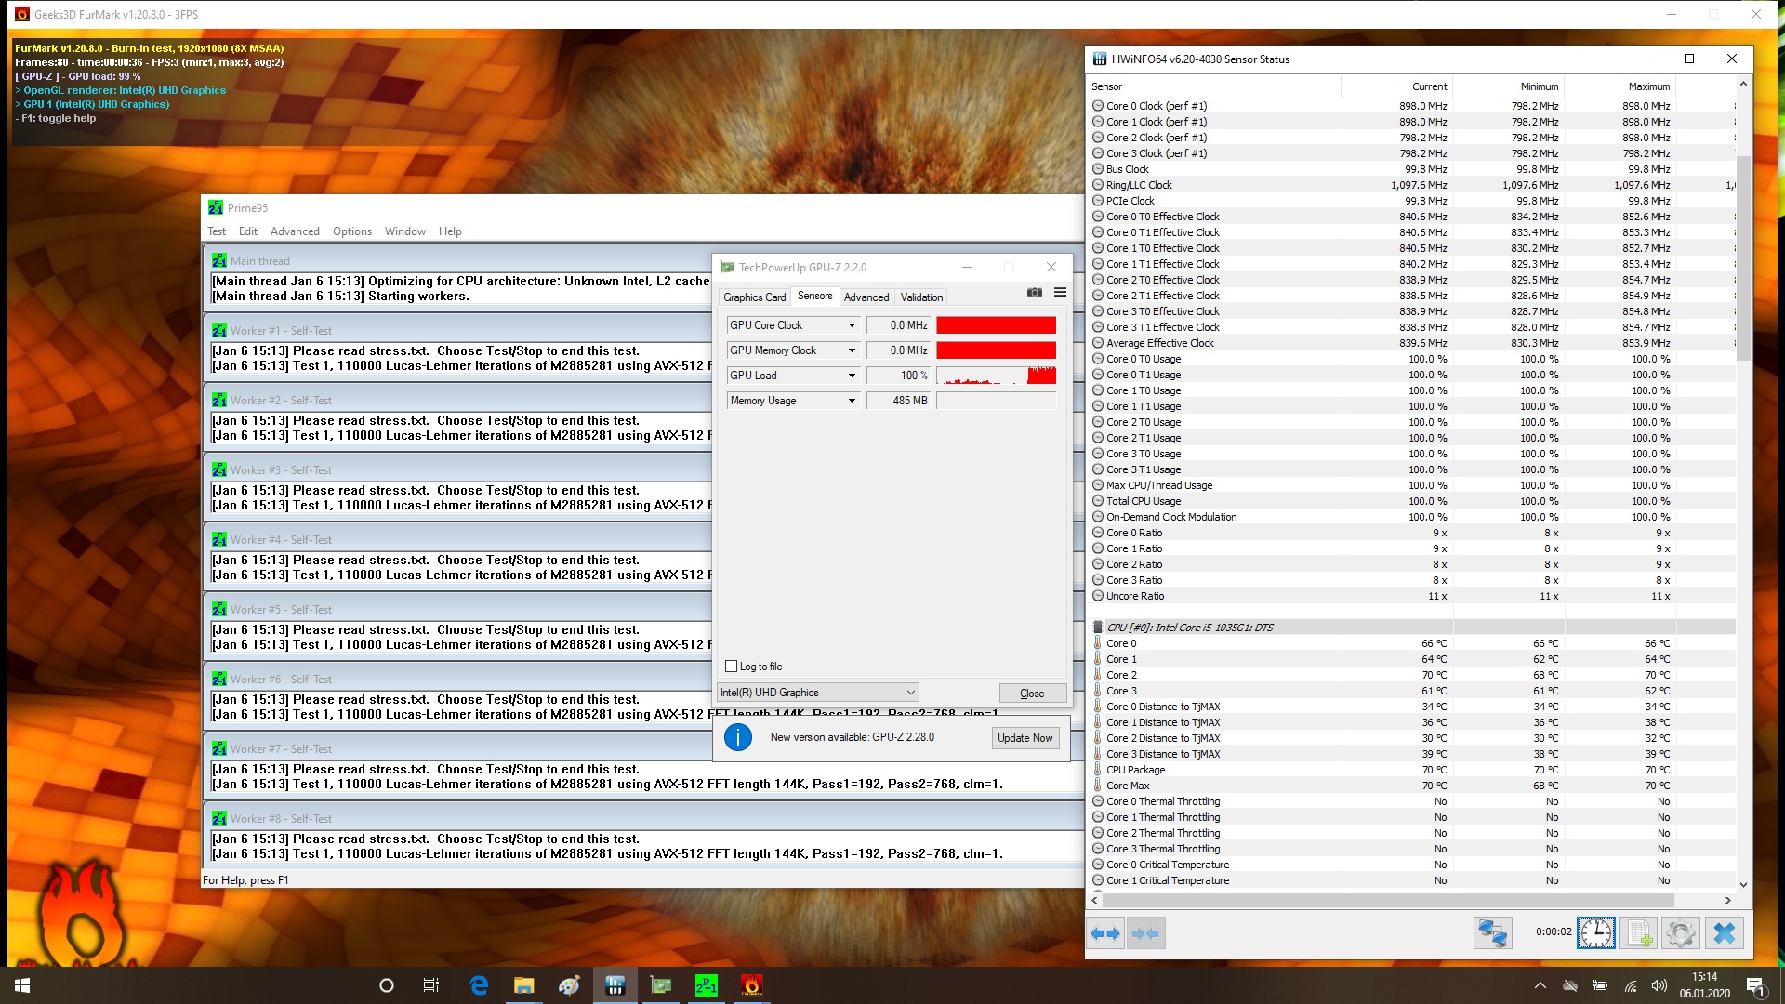The height and width of the screenshot is (1004, 1785).
Task: Switch to GPU-Z Advanced tab
Action: 866,297
